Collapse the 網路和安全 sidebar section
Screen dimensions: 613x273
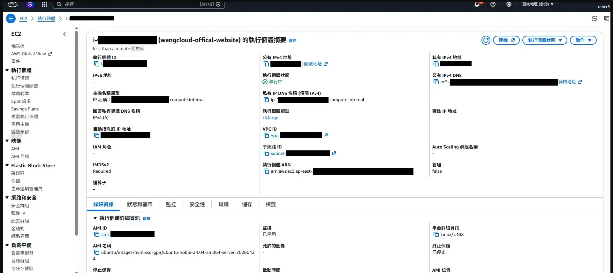point(7,198)
